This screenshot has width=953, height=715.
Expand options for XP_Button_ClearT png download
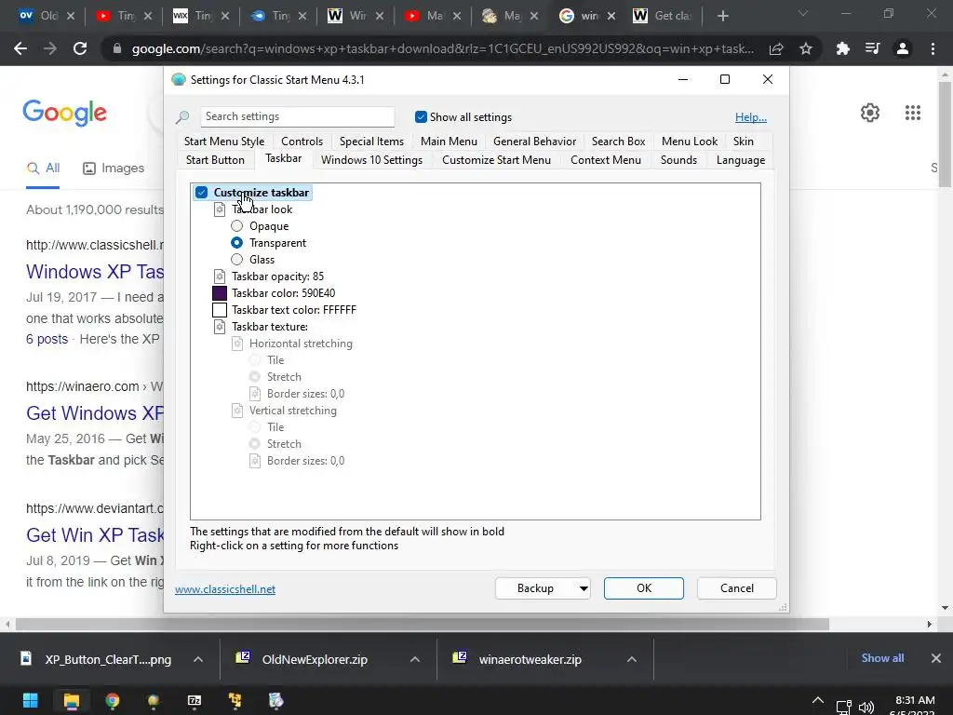point(198,659)
